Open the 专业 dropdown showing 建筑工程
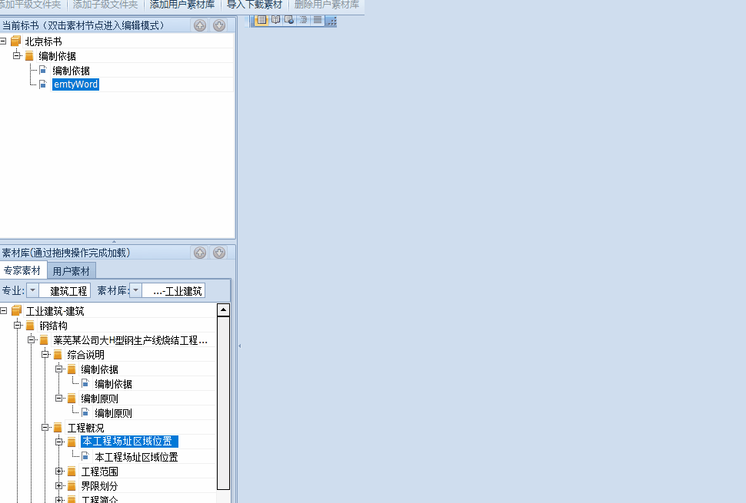The width and height of the screenshot is (746, 503). click(x=32, y=290)
